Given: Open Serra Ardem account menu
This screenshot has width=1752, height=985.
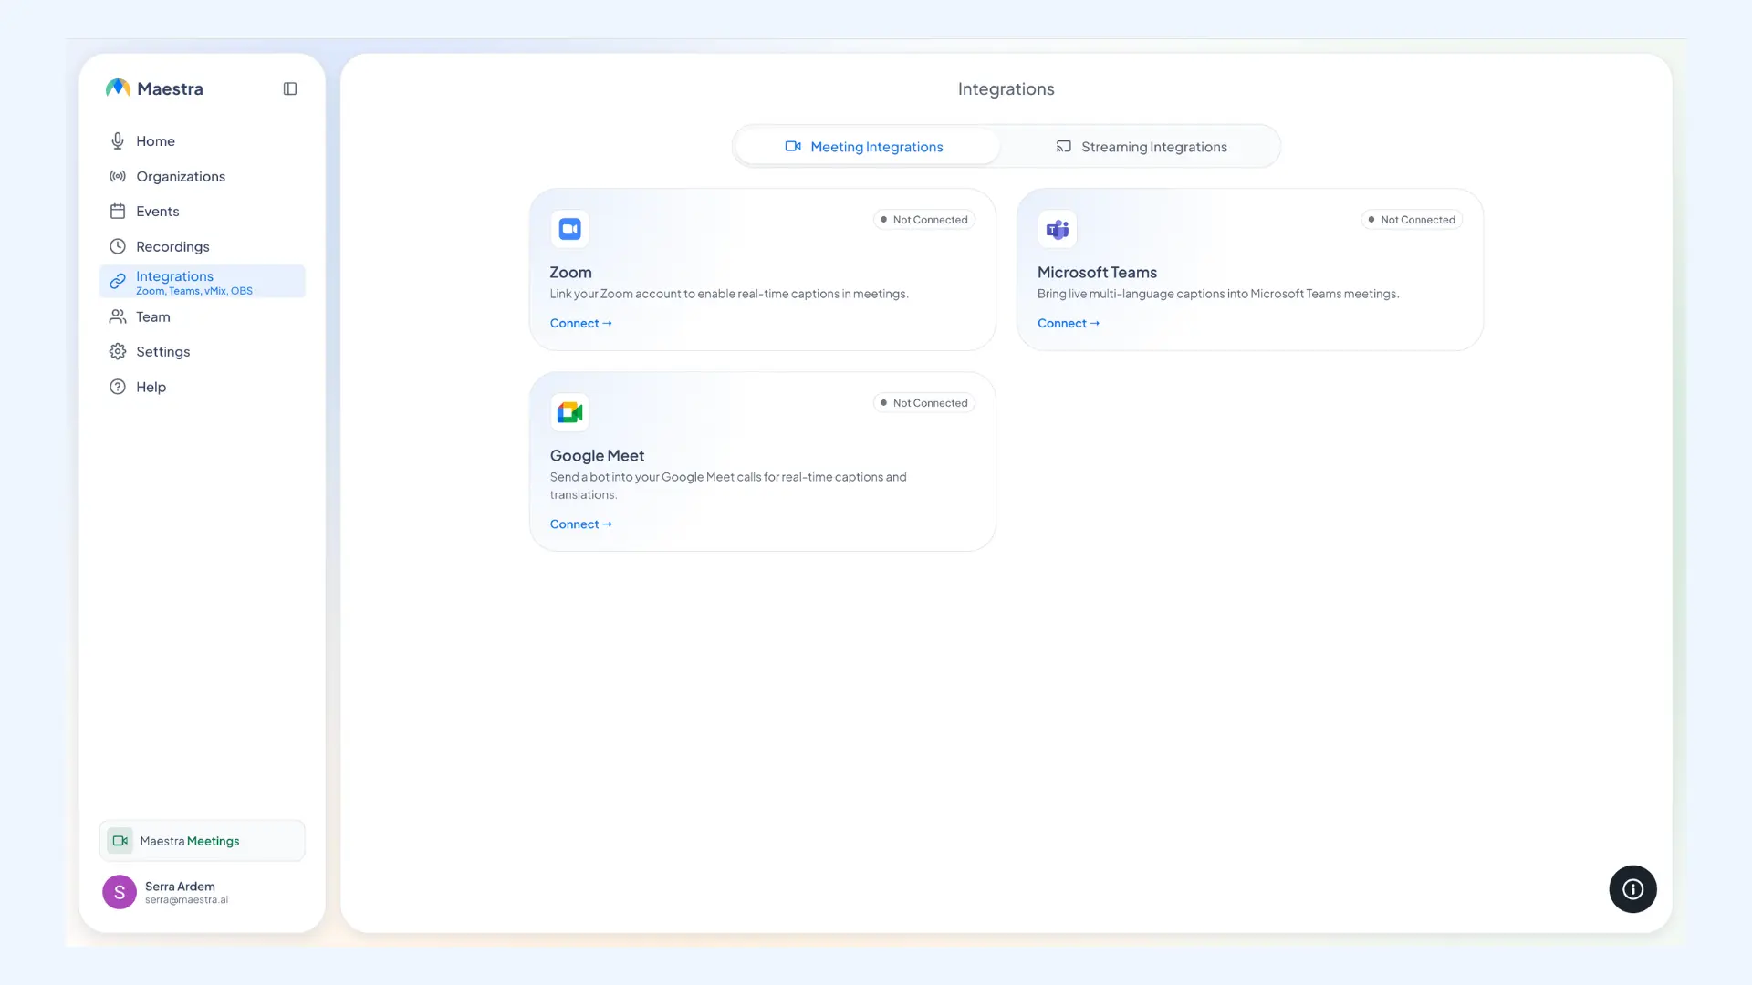Looking at the screenshot, I should [x=202, y=892].
